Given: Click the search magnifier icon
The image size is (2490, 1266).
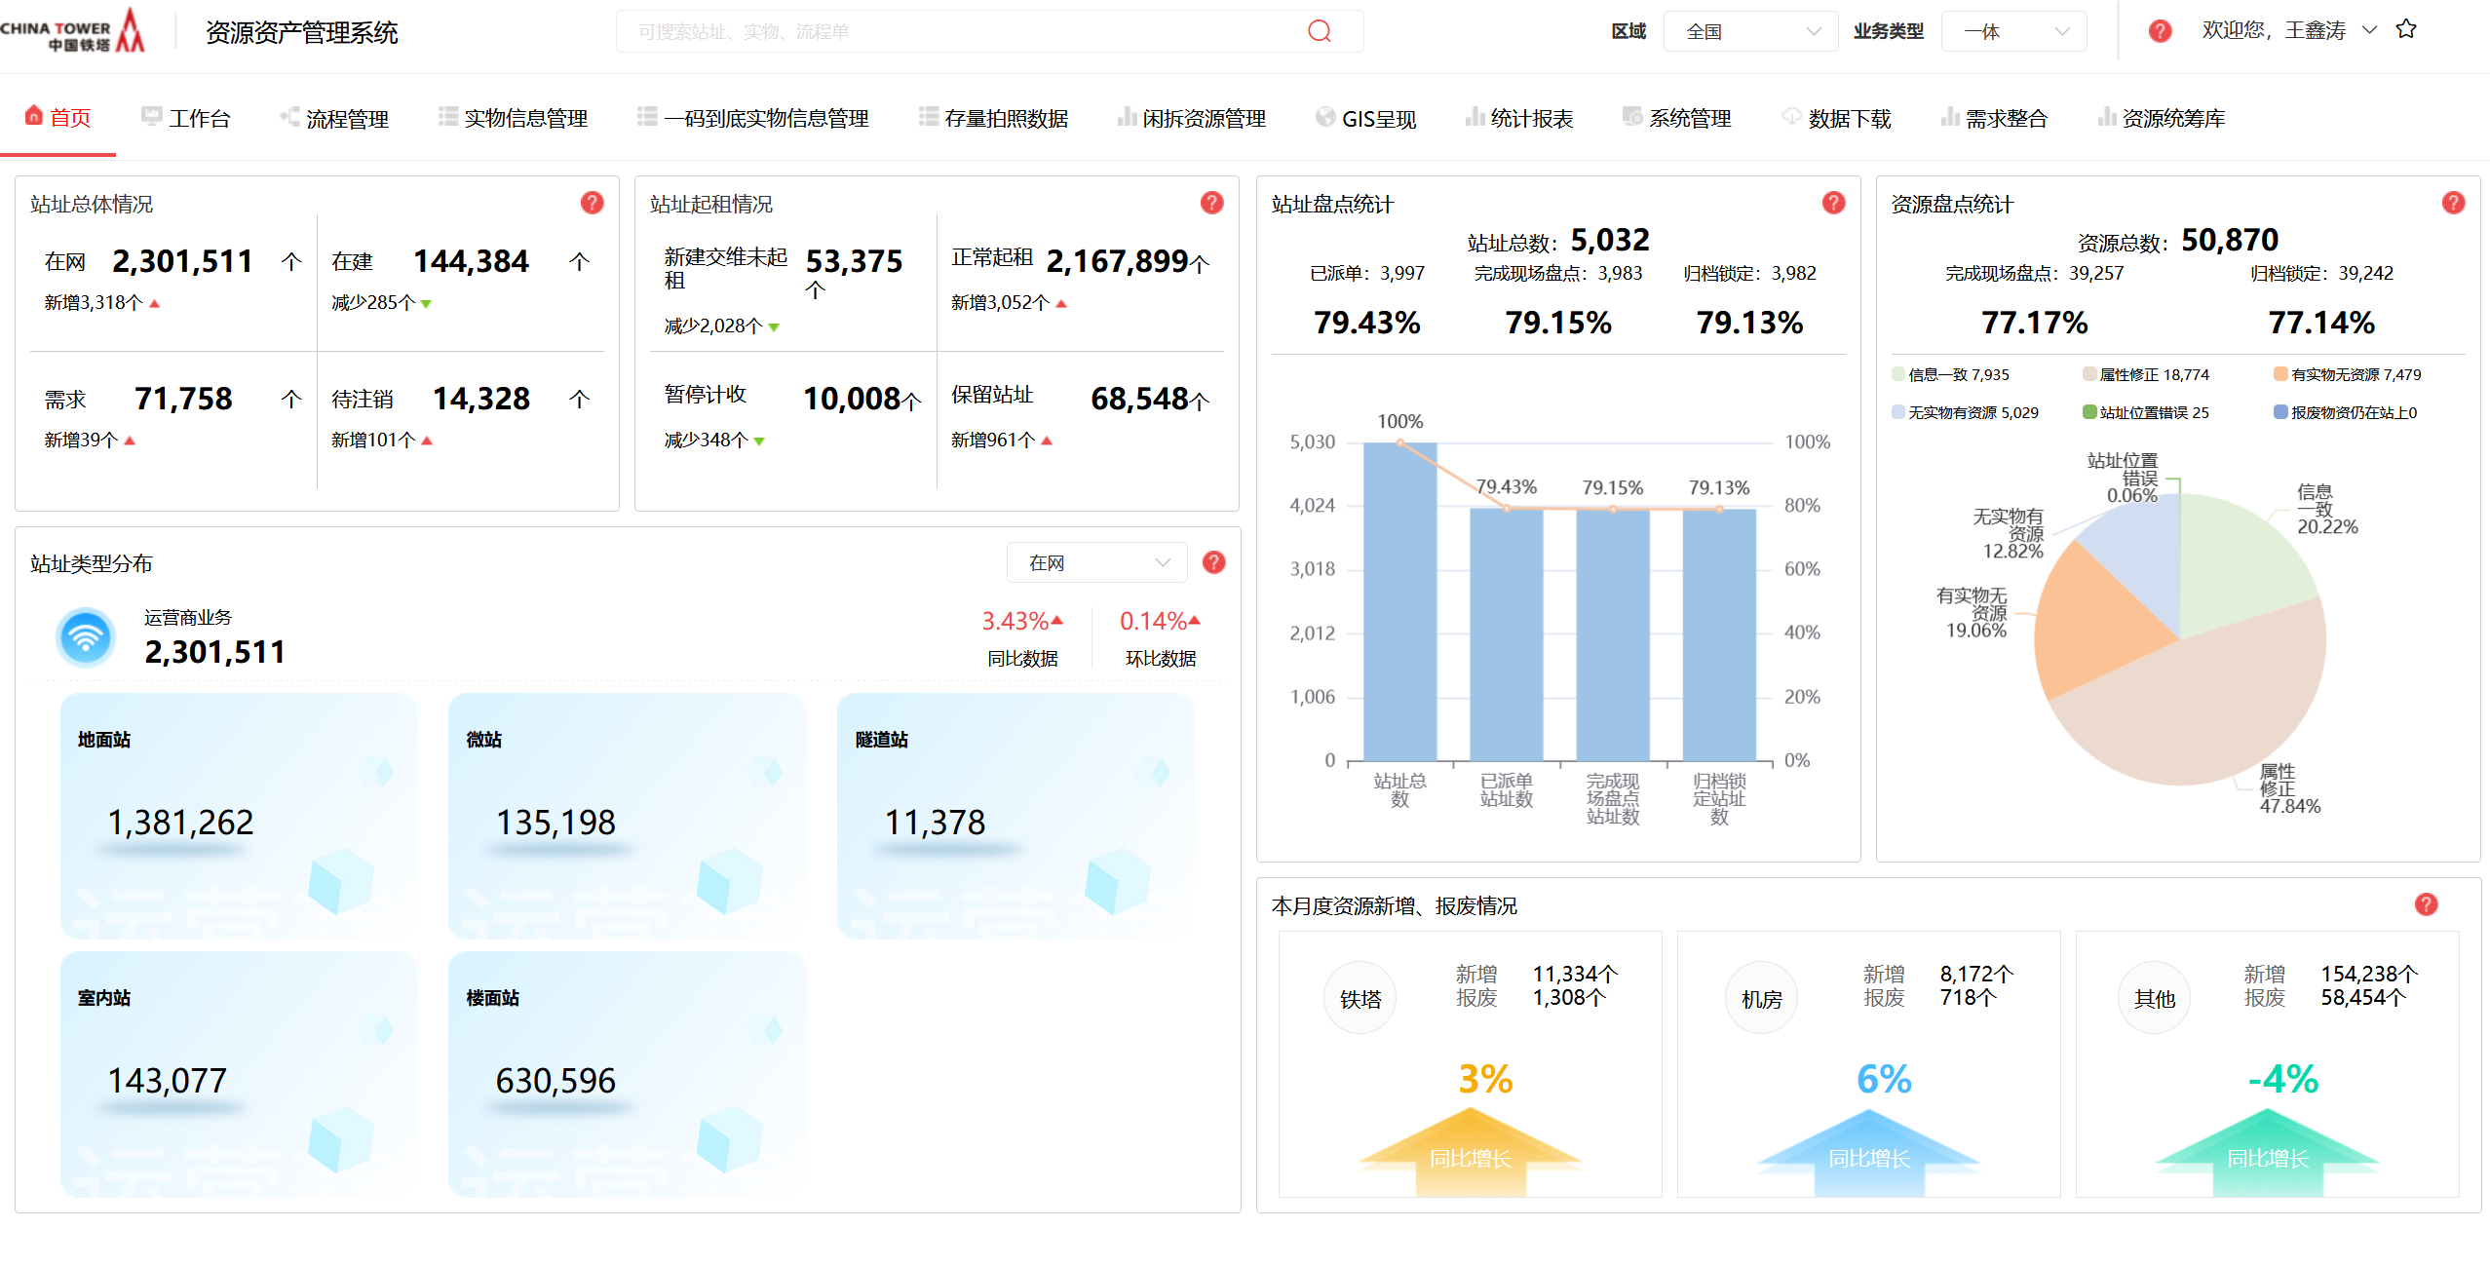Looking at the screenshot, I should pos(1319,30).
